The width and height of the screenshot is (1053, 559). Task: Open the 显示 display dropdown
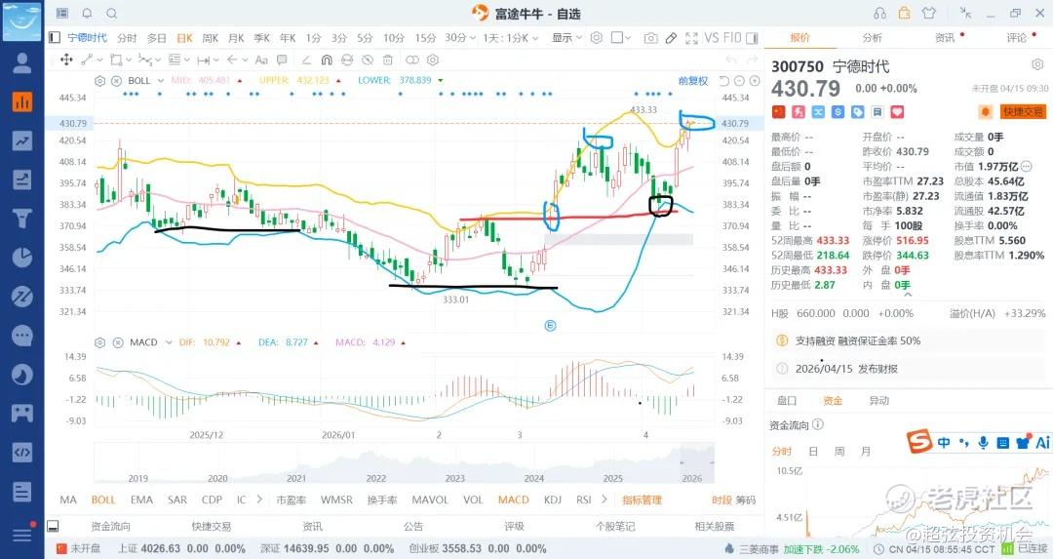566,38
